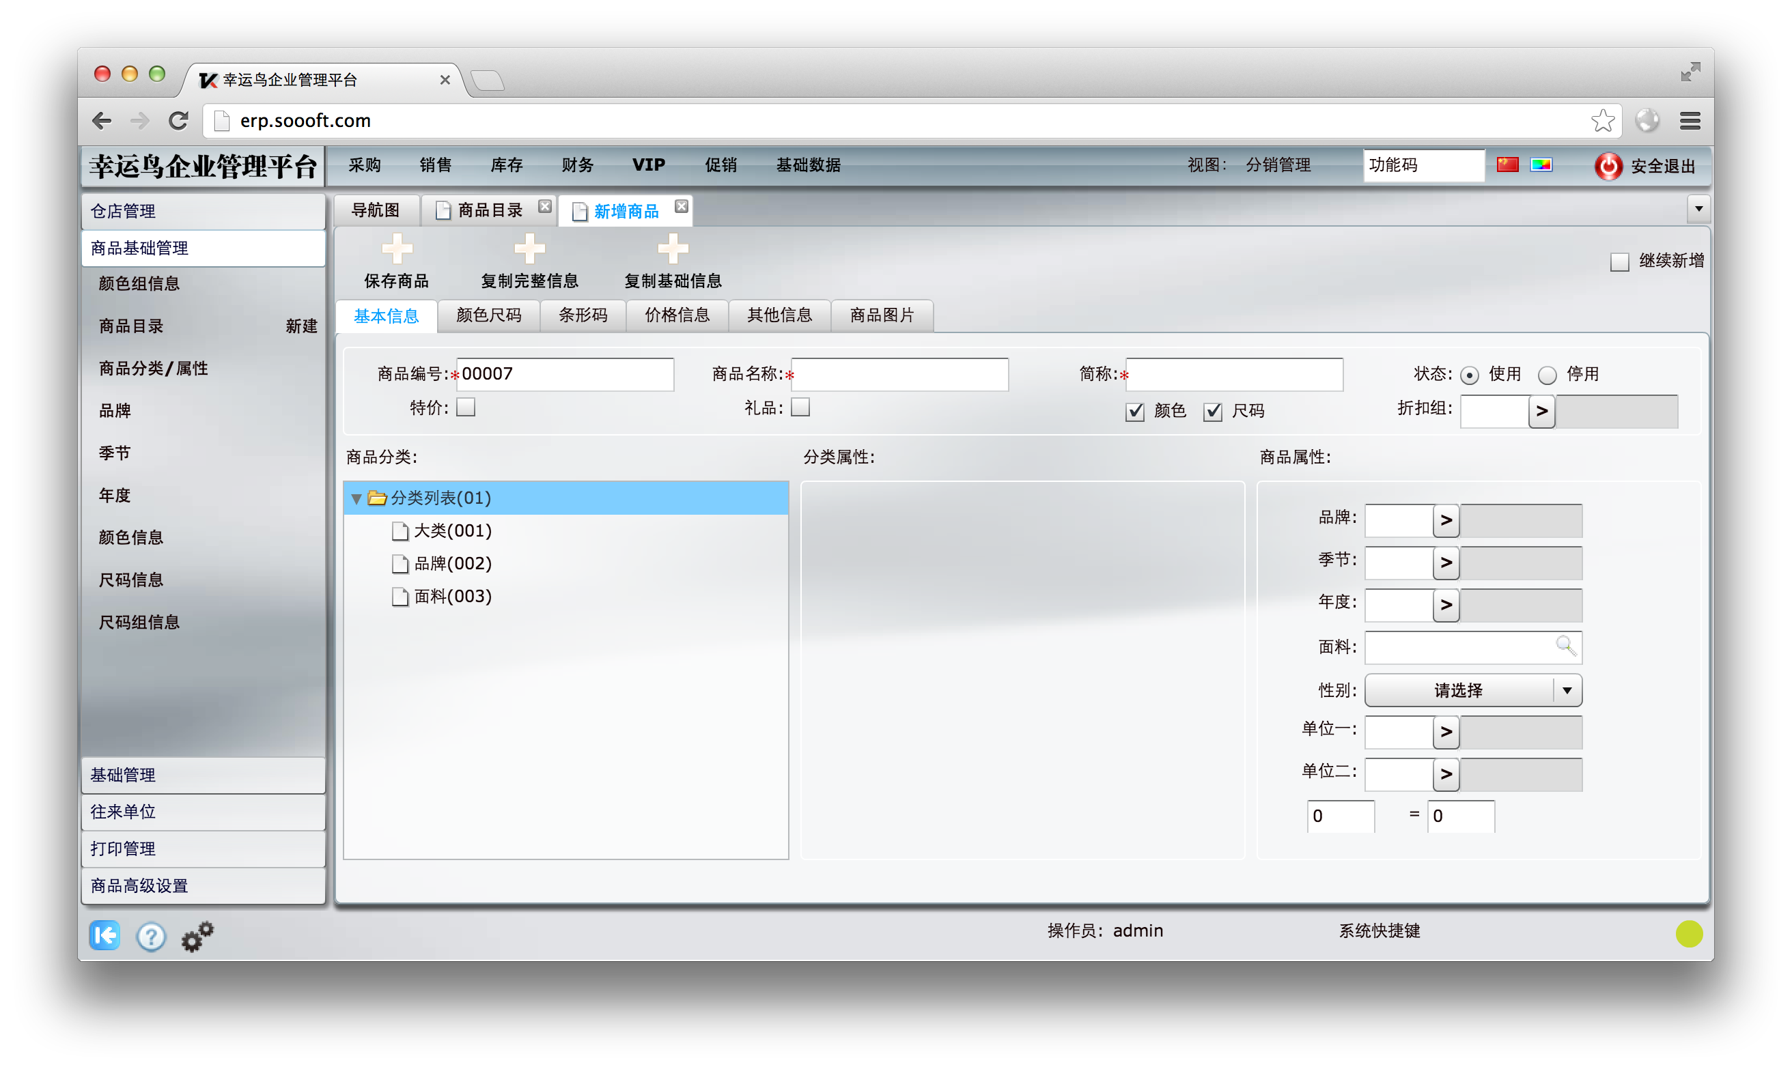Open the 基础数据 top menu
Viewport: 1792px width, 1069px height.
point(808,165)
